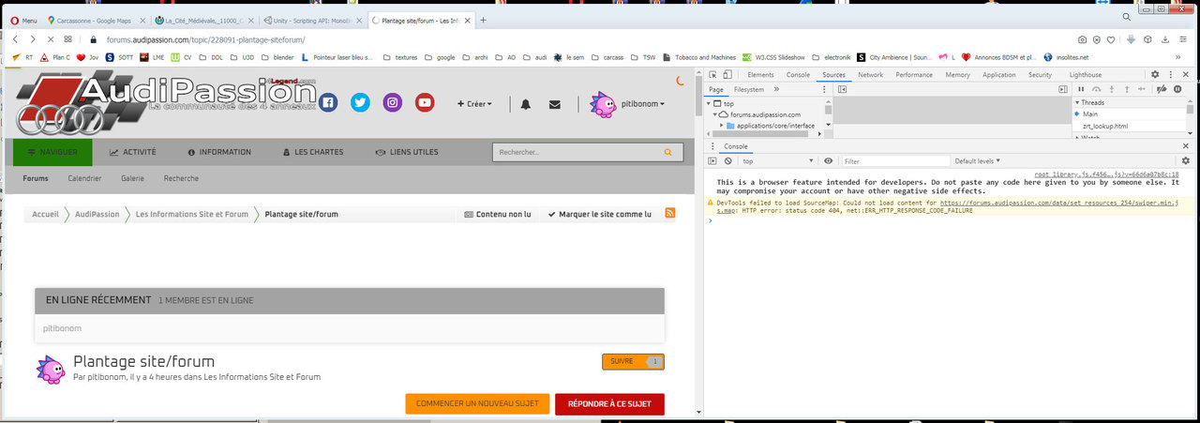Expand the applications/core/interface folder
Image resolution: width=1200 pixels, height=423 pixels.
click(x=722, y=126)
